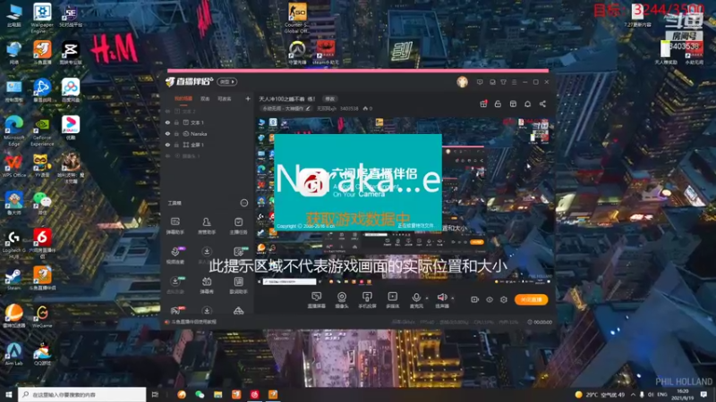Open Wallpaper Engine desktop icon
The image size is (716, 402).
pyautogui.click(x=42, y=17)
